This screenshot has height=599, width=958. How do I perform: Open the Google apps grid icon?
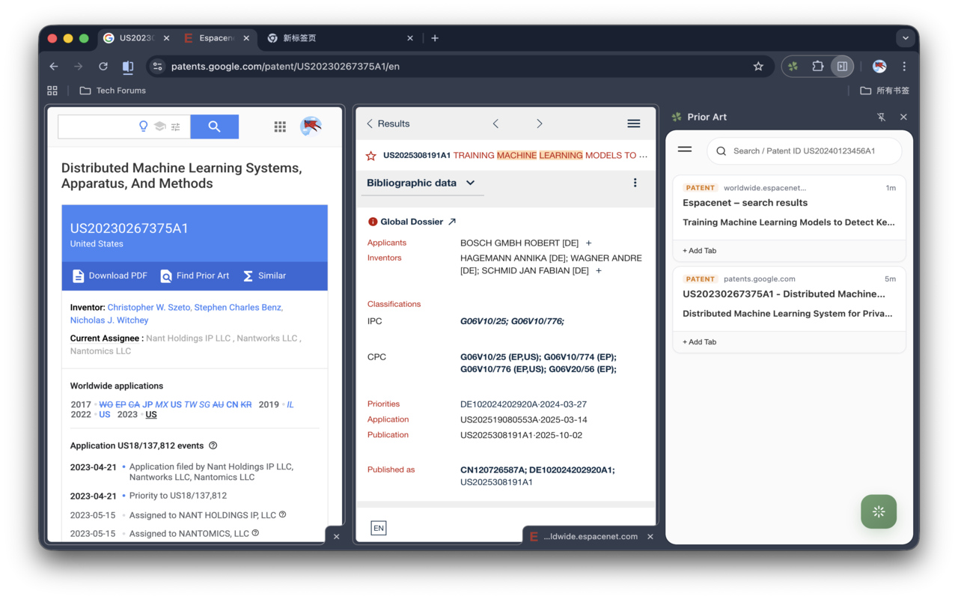click(280, 127)
